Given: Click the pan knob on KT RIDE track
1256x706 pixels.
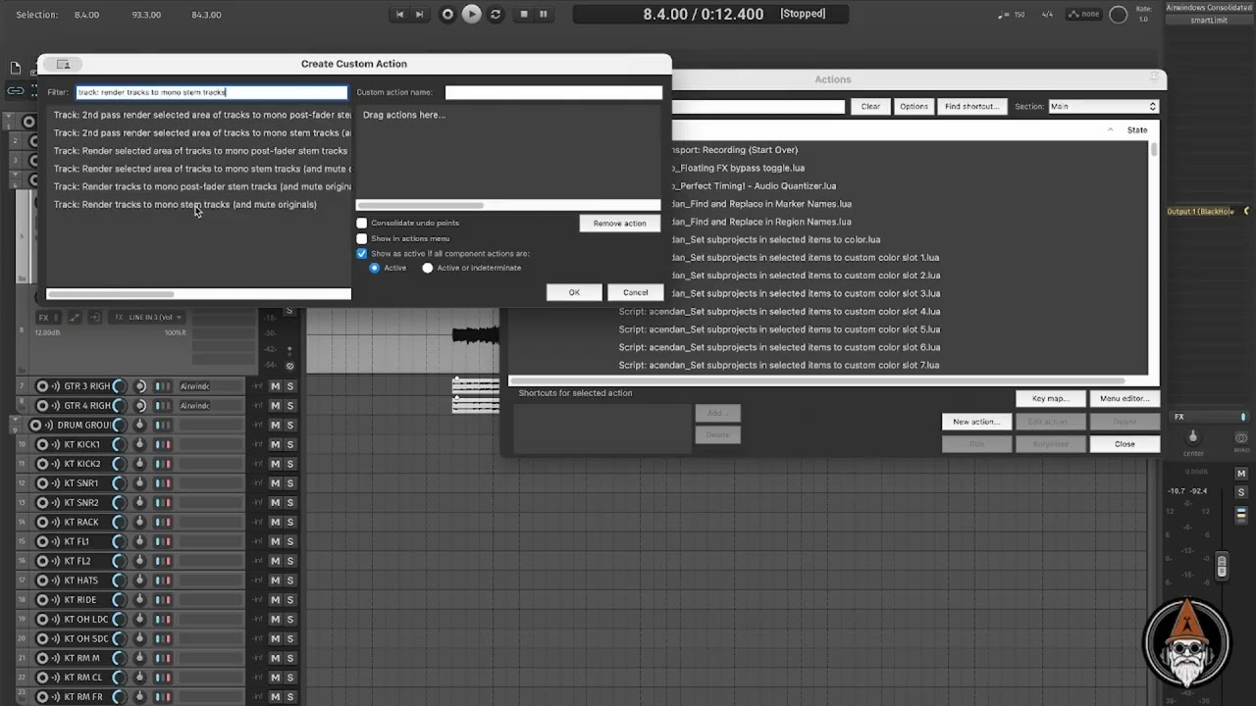Looking at the screenshot, I should [x=140, y=600].
